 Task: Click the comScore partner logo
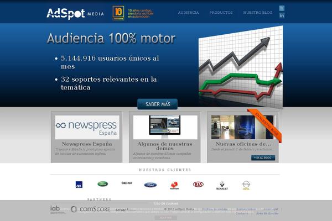[90, 209]
